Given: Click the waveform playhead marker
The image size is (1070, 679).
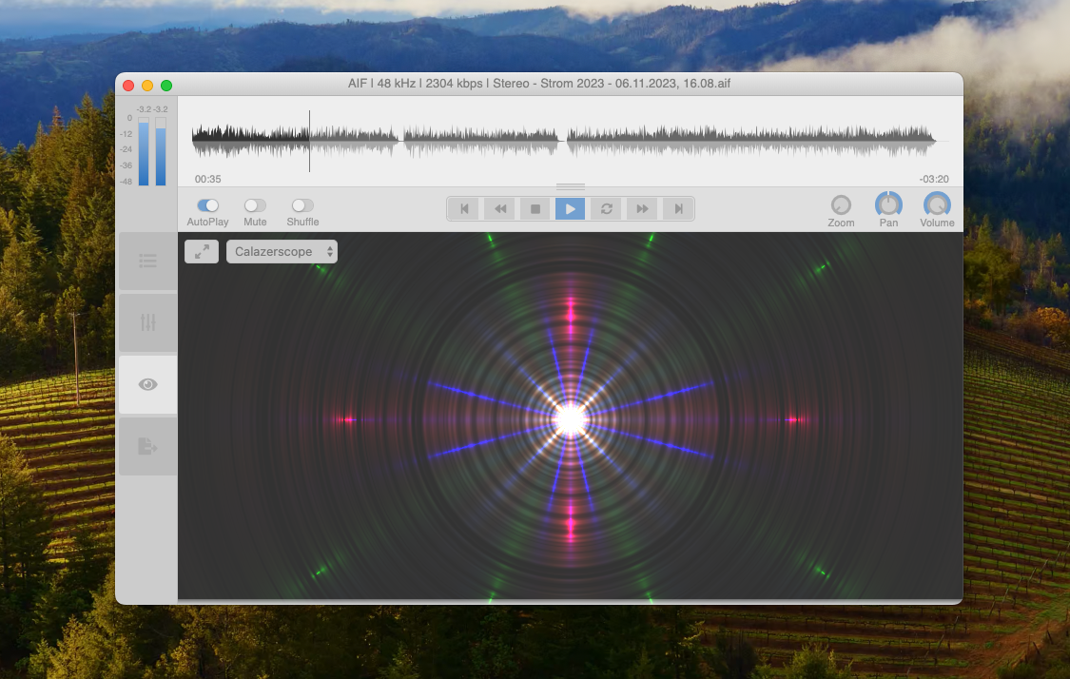Looking at the screenshot, I should pyautogui.click(x=309, y=141).
